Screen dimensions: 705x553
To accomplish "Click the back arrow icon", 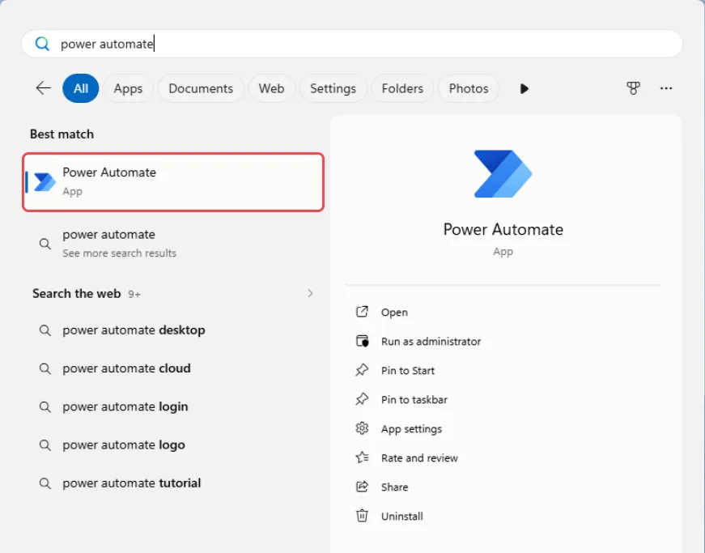I will click(43, 88).
